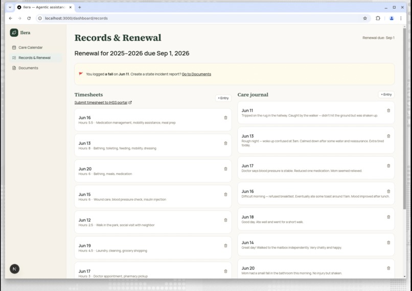Follow the Go to Documents link
Screen dimensions: 412x291
pyautogui.click(x=196, y=74)
